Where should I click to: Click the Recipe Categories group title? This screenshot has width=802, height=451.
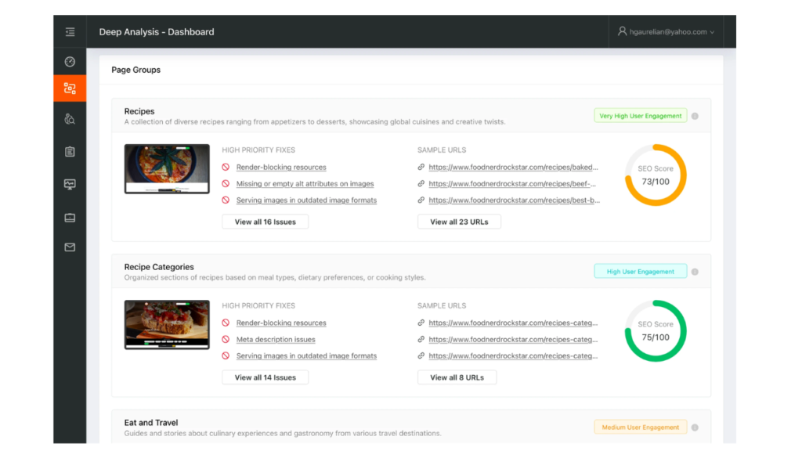pyautogui.click(x=159, y=267)
